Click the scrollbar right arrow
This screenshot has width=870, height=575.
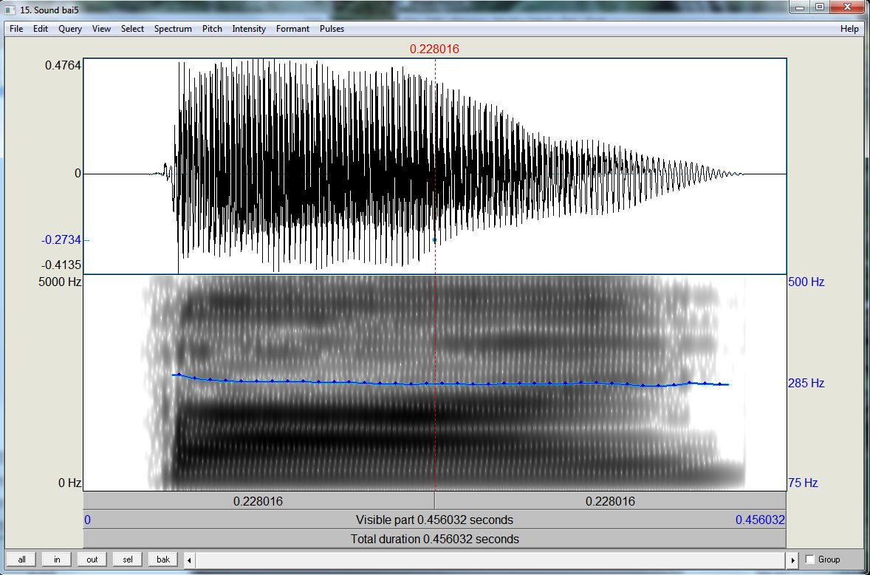793,560
